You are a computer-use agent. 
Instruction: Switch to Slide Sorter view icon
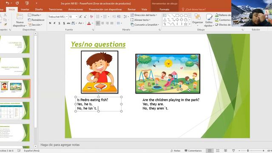point(218,150)
